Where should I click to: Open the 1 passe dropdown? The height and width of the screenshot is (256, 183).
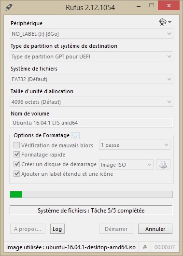(135, 145)
